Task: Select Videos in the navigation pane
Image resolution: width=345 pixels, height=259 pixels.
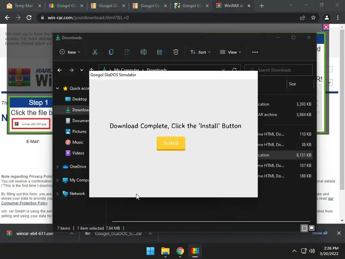Action: (x=75, y=153)
